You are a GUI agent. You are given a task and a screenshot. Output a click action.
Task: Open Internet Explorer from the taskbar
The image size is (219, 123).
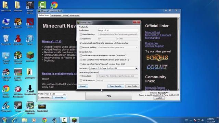pos(14,120)
